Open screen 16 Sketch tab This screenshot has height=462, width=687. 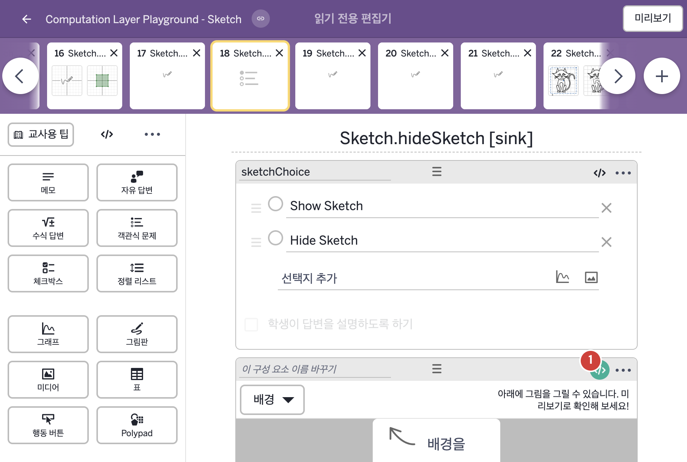pyautogui.click(x=85, y=76)
